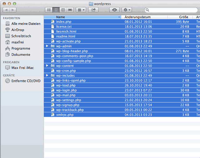Click the date 23.10.2010 12:17

coord(138,80)
